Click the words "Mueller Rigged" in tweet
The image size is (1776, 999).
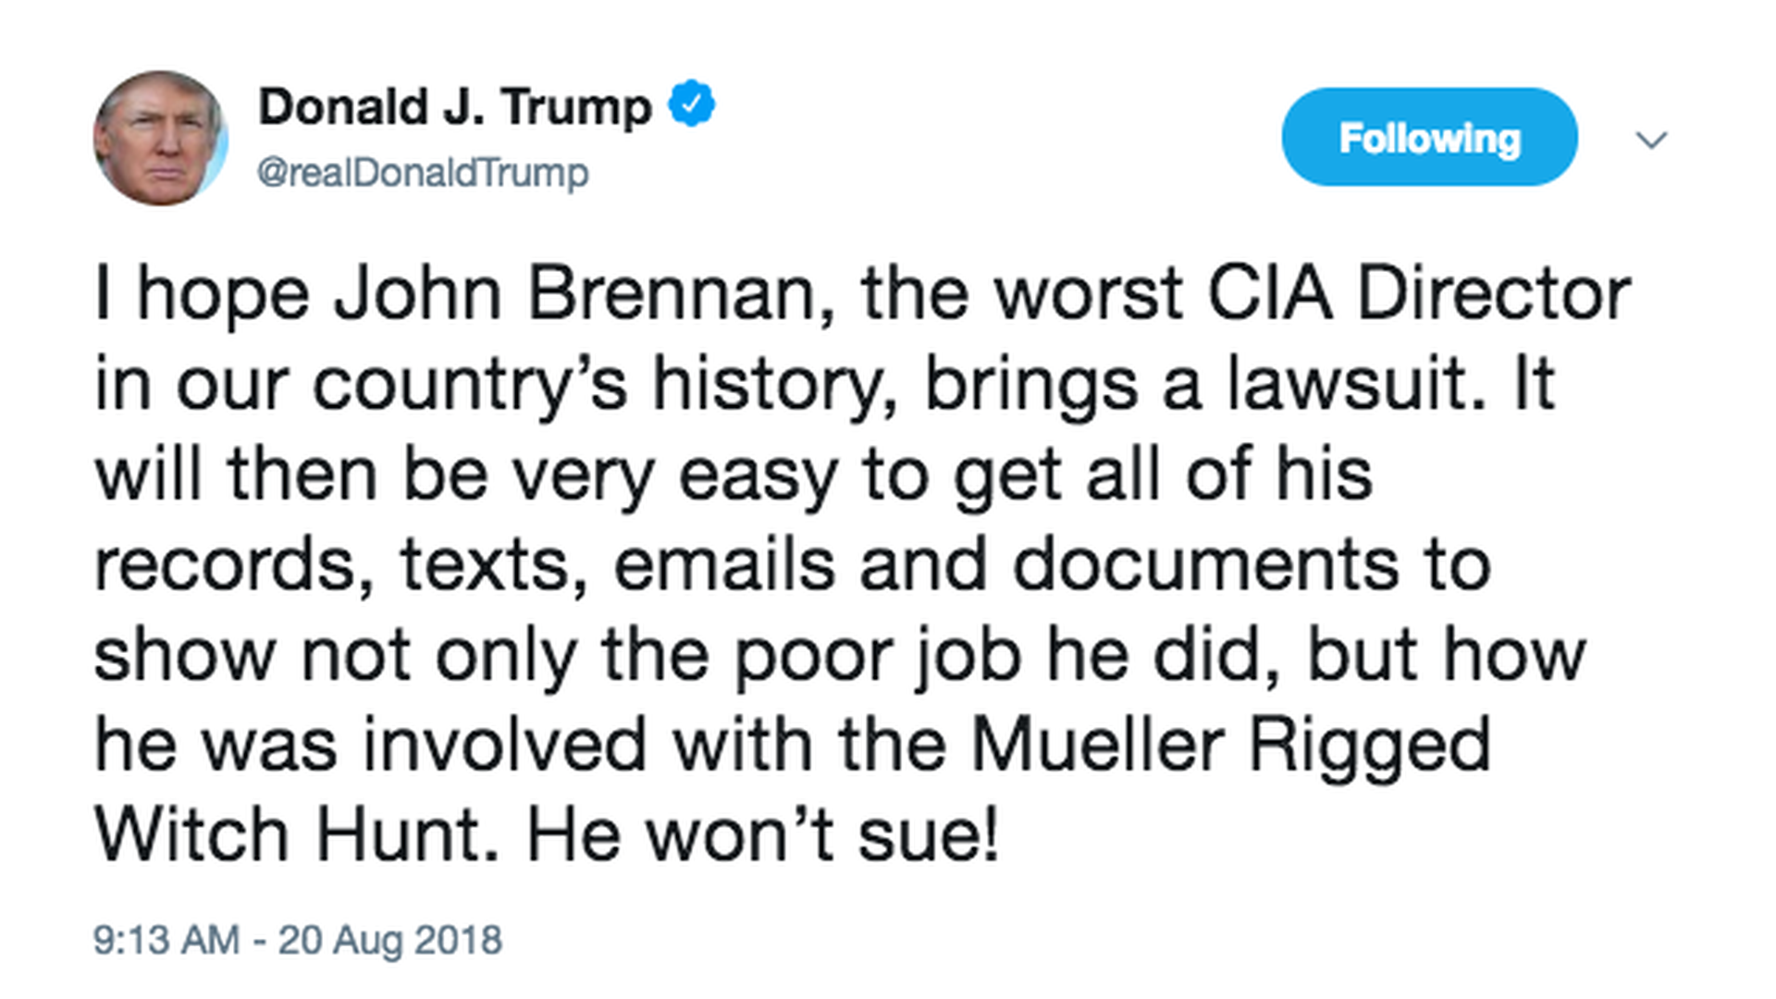pyautogui.click(x=1230, y=745)
